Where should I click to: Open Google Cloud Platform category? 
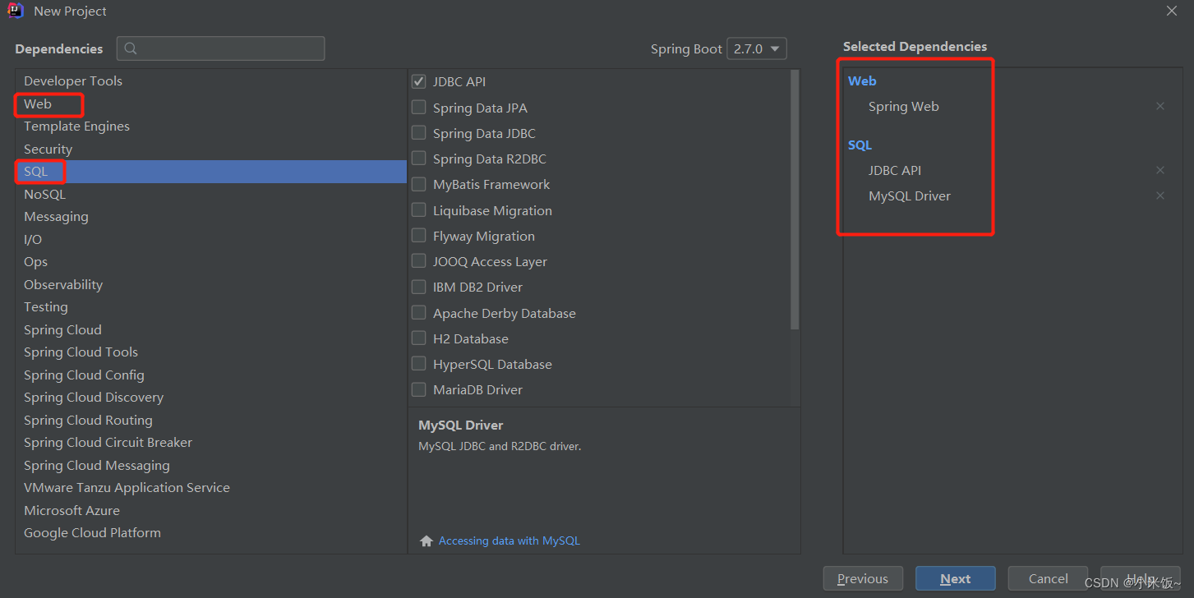211,532
